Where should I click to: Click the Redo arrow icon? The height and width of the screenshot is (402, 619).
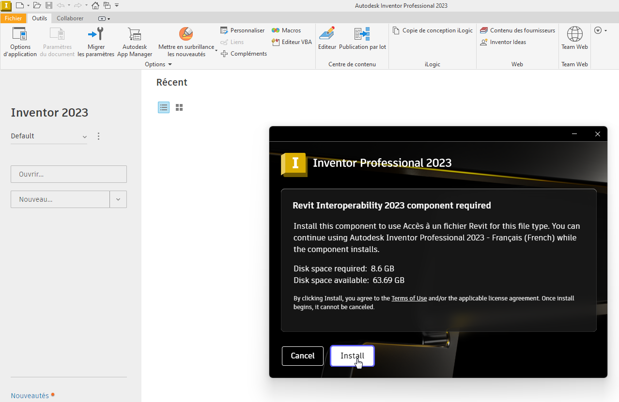[77, 5]
